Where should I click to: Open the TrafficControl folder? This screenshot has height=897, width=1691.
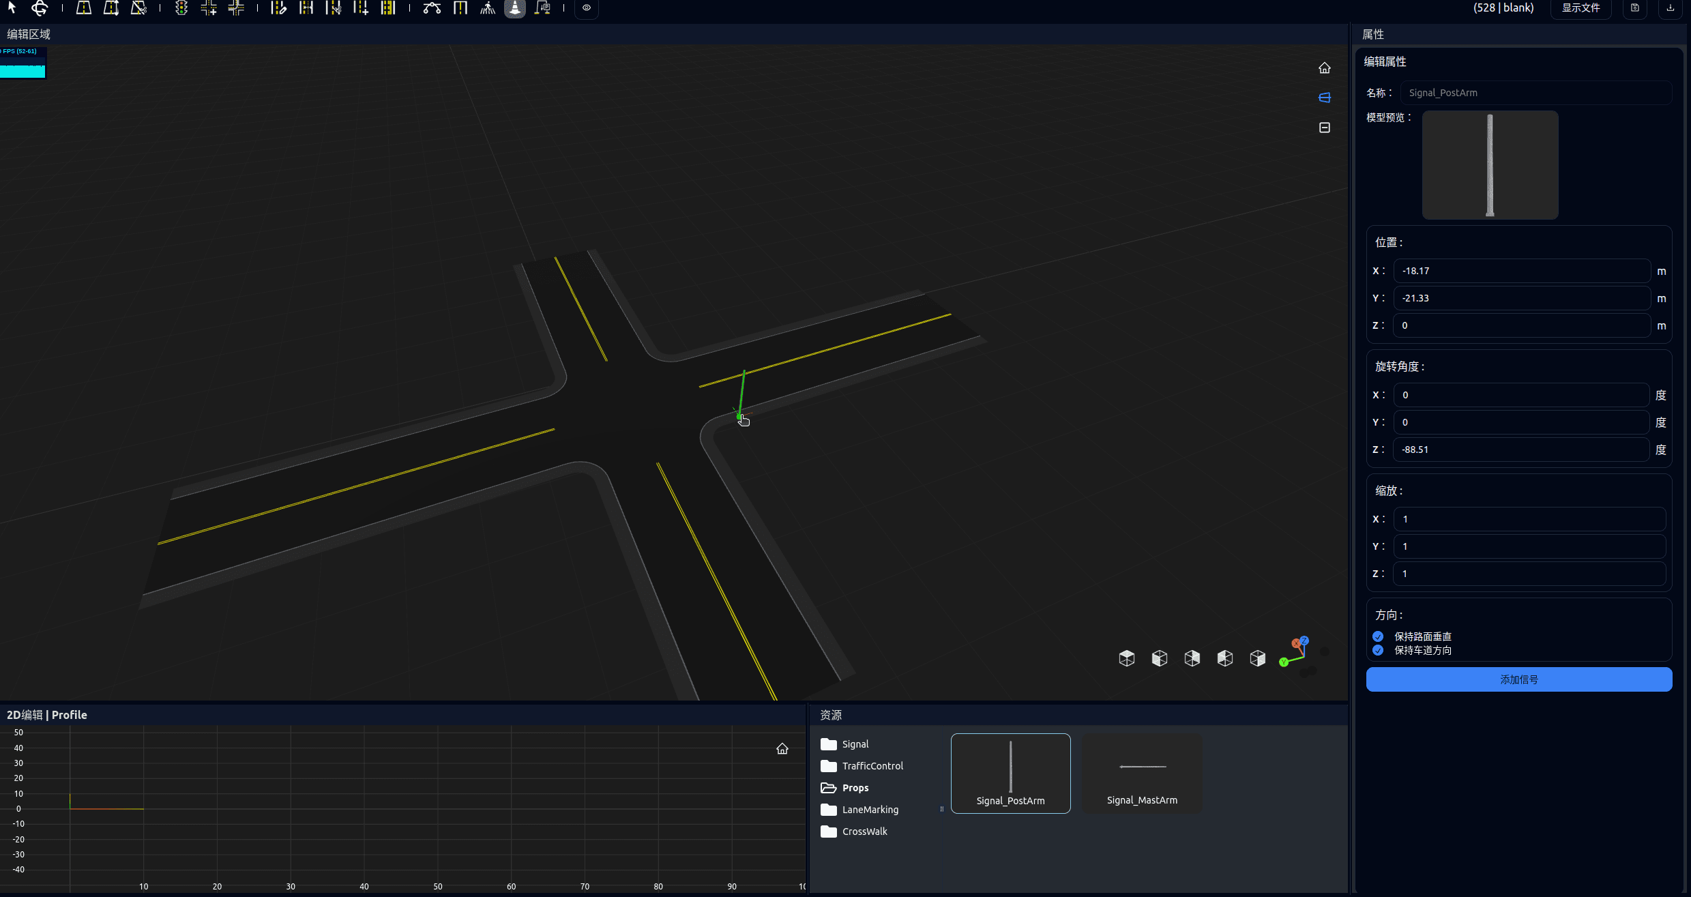click(862, 766)
